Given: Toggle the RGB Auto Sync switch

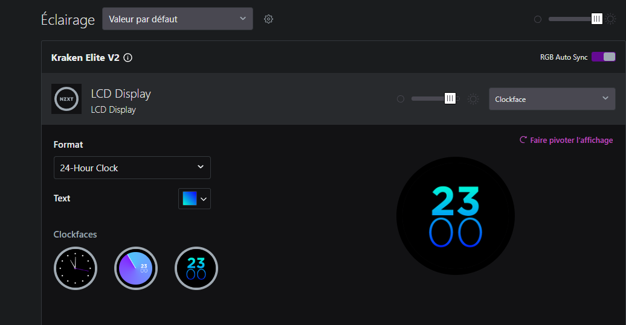Looking at the screenshot, I should (x=603, y=57).
